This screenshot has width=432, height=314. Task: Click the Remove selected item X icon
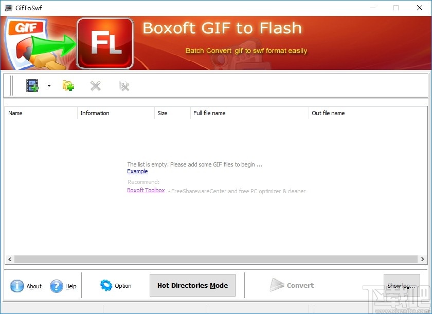[x=96, y=86]
